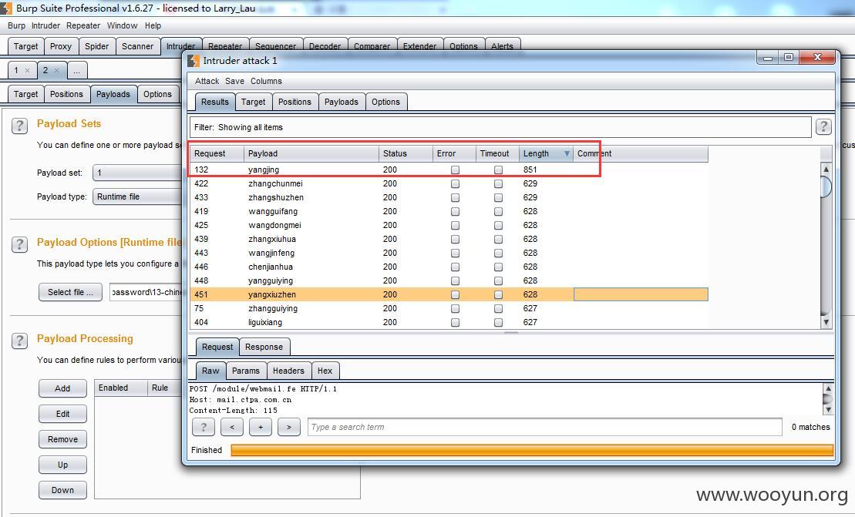Image resolution: width=855 pixels, height=517 pixels.
Task: Click comment cell of yangxiuzhen row
Action: click(641, 295)
